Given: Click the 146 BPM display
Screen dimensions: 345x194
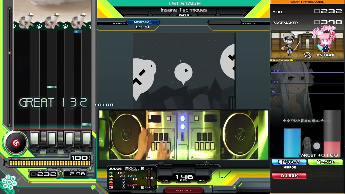Looking at the screenshot, I should point(184,177).
